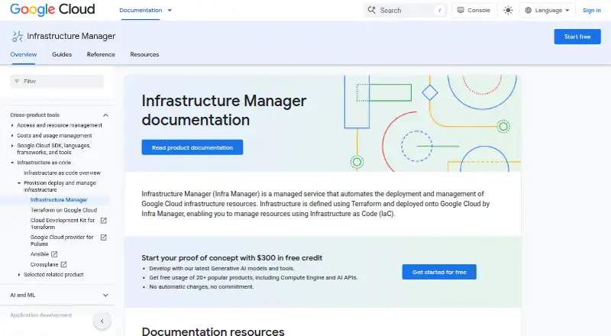Click external link icon next to Ansible

54,254
